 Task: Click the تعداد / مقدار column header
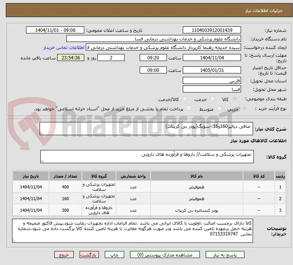(x=66, y=176)
